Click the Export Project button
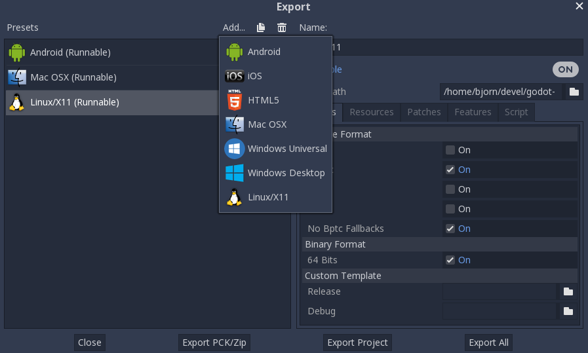The height and width of the screenshot is (353, 588). (x=357, y=343)
